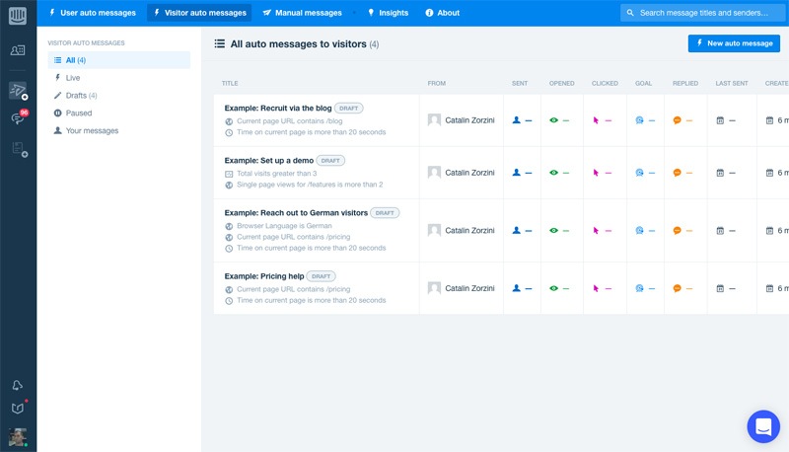The height and width of the screenshot is (452, 789).
Task: Select the All (4) filter
Action: click(119, 60)
